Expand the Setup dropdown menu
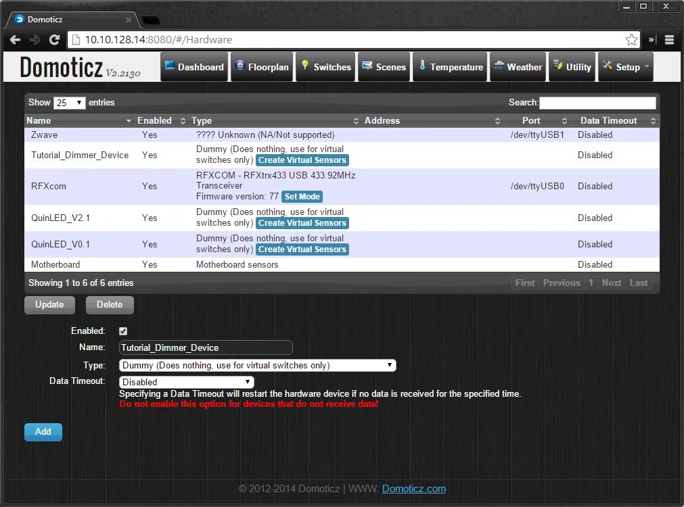684x507 pixels. click(x=626, y=67)
